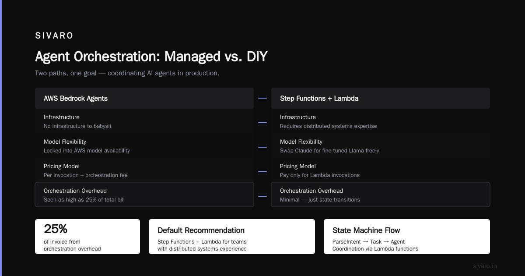Click "Pay only for Lambda invocations" text
The width and height of the screenshot is (525, 276).
coord(320,175)
